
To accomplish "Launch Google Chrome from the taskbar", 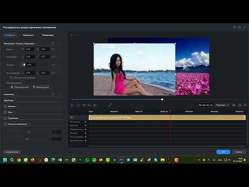I will (x=19, y=160).
